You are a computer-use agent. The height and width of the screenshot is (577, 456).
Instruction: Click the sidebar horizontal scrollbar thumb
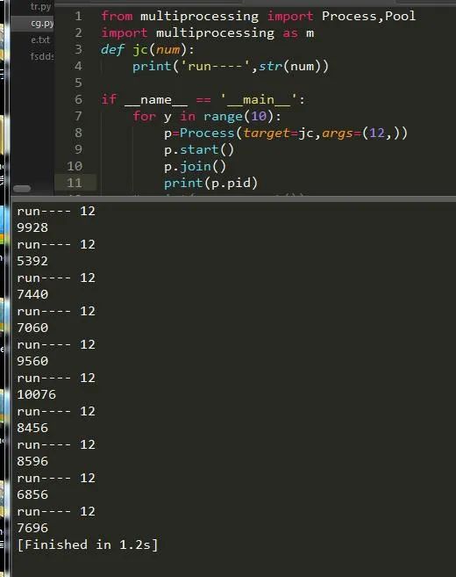pos(22,189)
